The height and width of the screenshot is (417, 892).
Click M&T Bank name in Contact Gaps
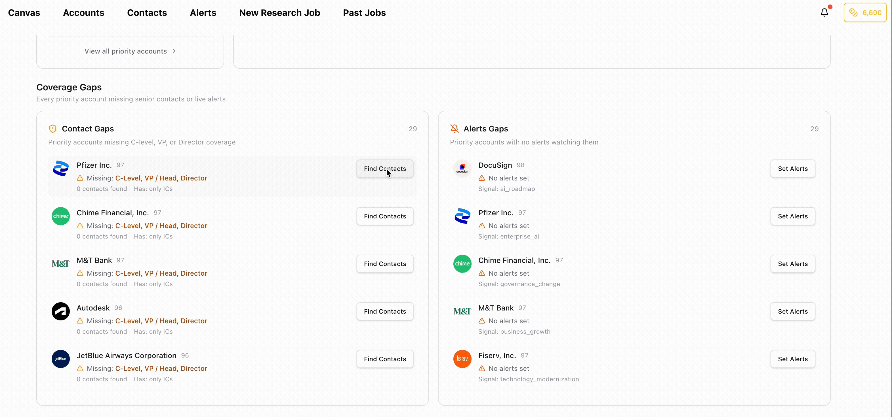(94, 260)
